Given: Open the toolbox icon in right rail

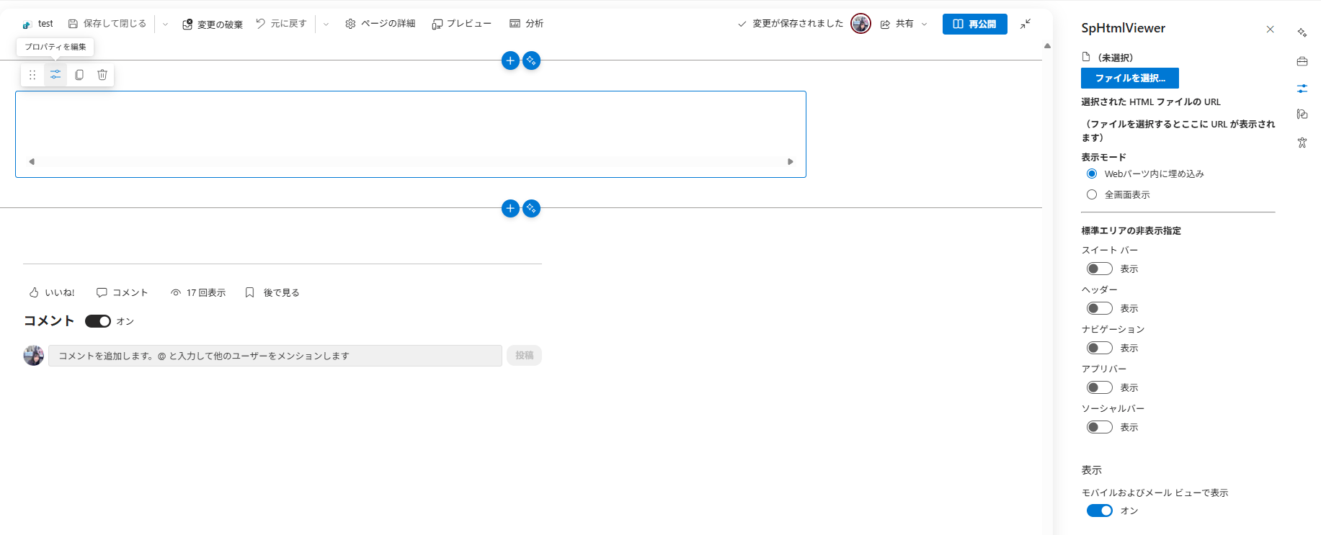Looking at the screenshot, I should coord(1302,61).
